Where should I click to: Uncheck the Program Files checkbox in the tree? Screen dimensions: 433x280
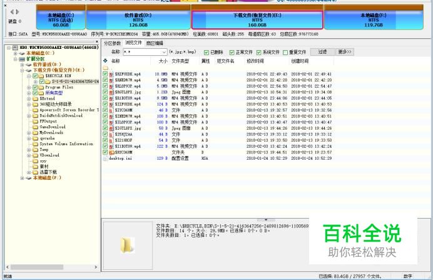click(35, 87)
